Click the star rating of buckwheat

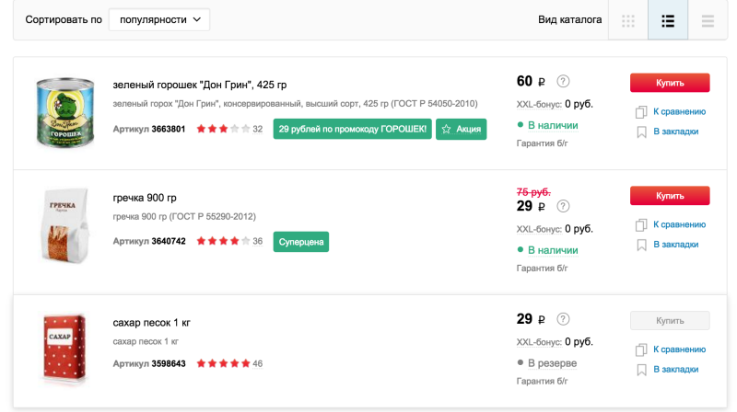point(223,241)
